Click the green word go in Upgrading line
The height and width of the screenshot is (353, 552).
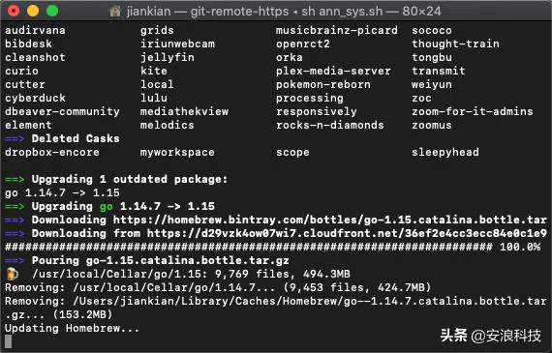coord(107,207)
